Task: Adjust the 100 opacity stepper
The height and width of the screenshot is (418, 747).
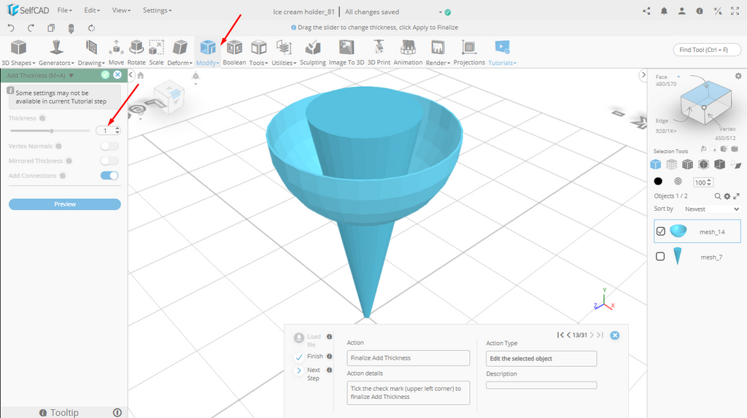Action: tap(709, 182)
